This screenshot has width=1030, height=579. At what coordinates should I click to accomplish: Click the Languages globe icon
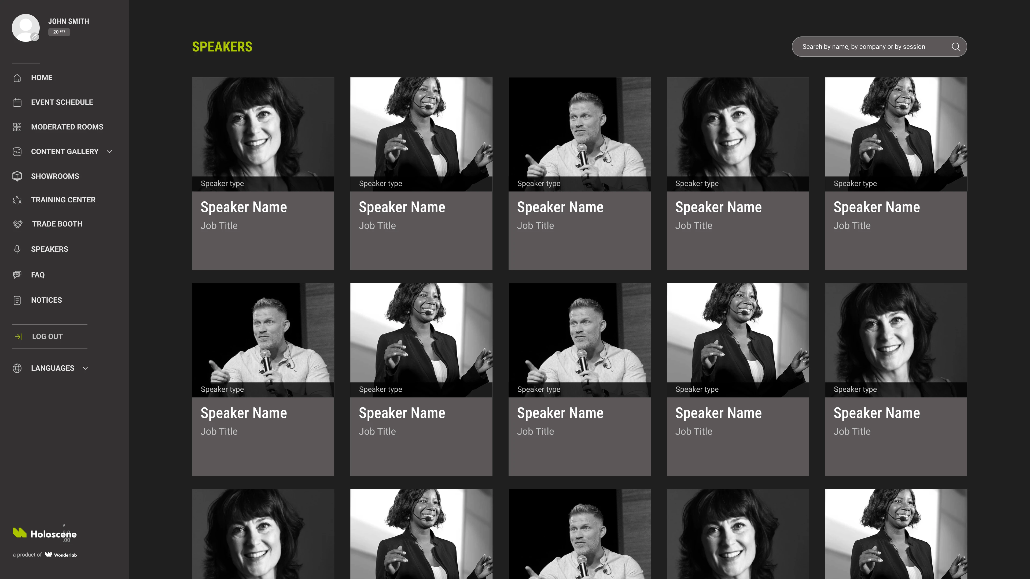[17, 368]
